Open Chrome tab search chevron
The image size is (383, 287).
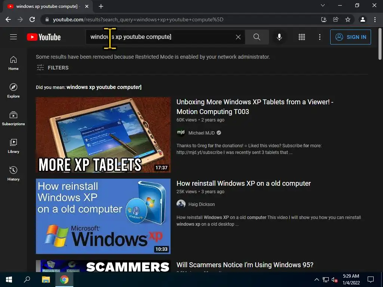(323, 5)
